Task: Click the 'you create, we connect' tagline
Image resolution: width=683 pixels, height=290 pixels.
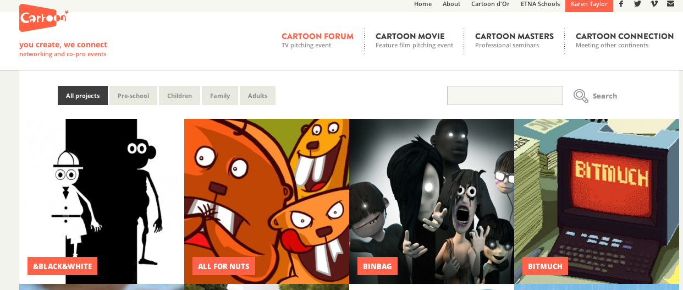Action: point(63,45)
